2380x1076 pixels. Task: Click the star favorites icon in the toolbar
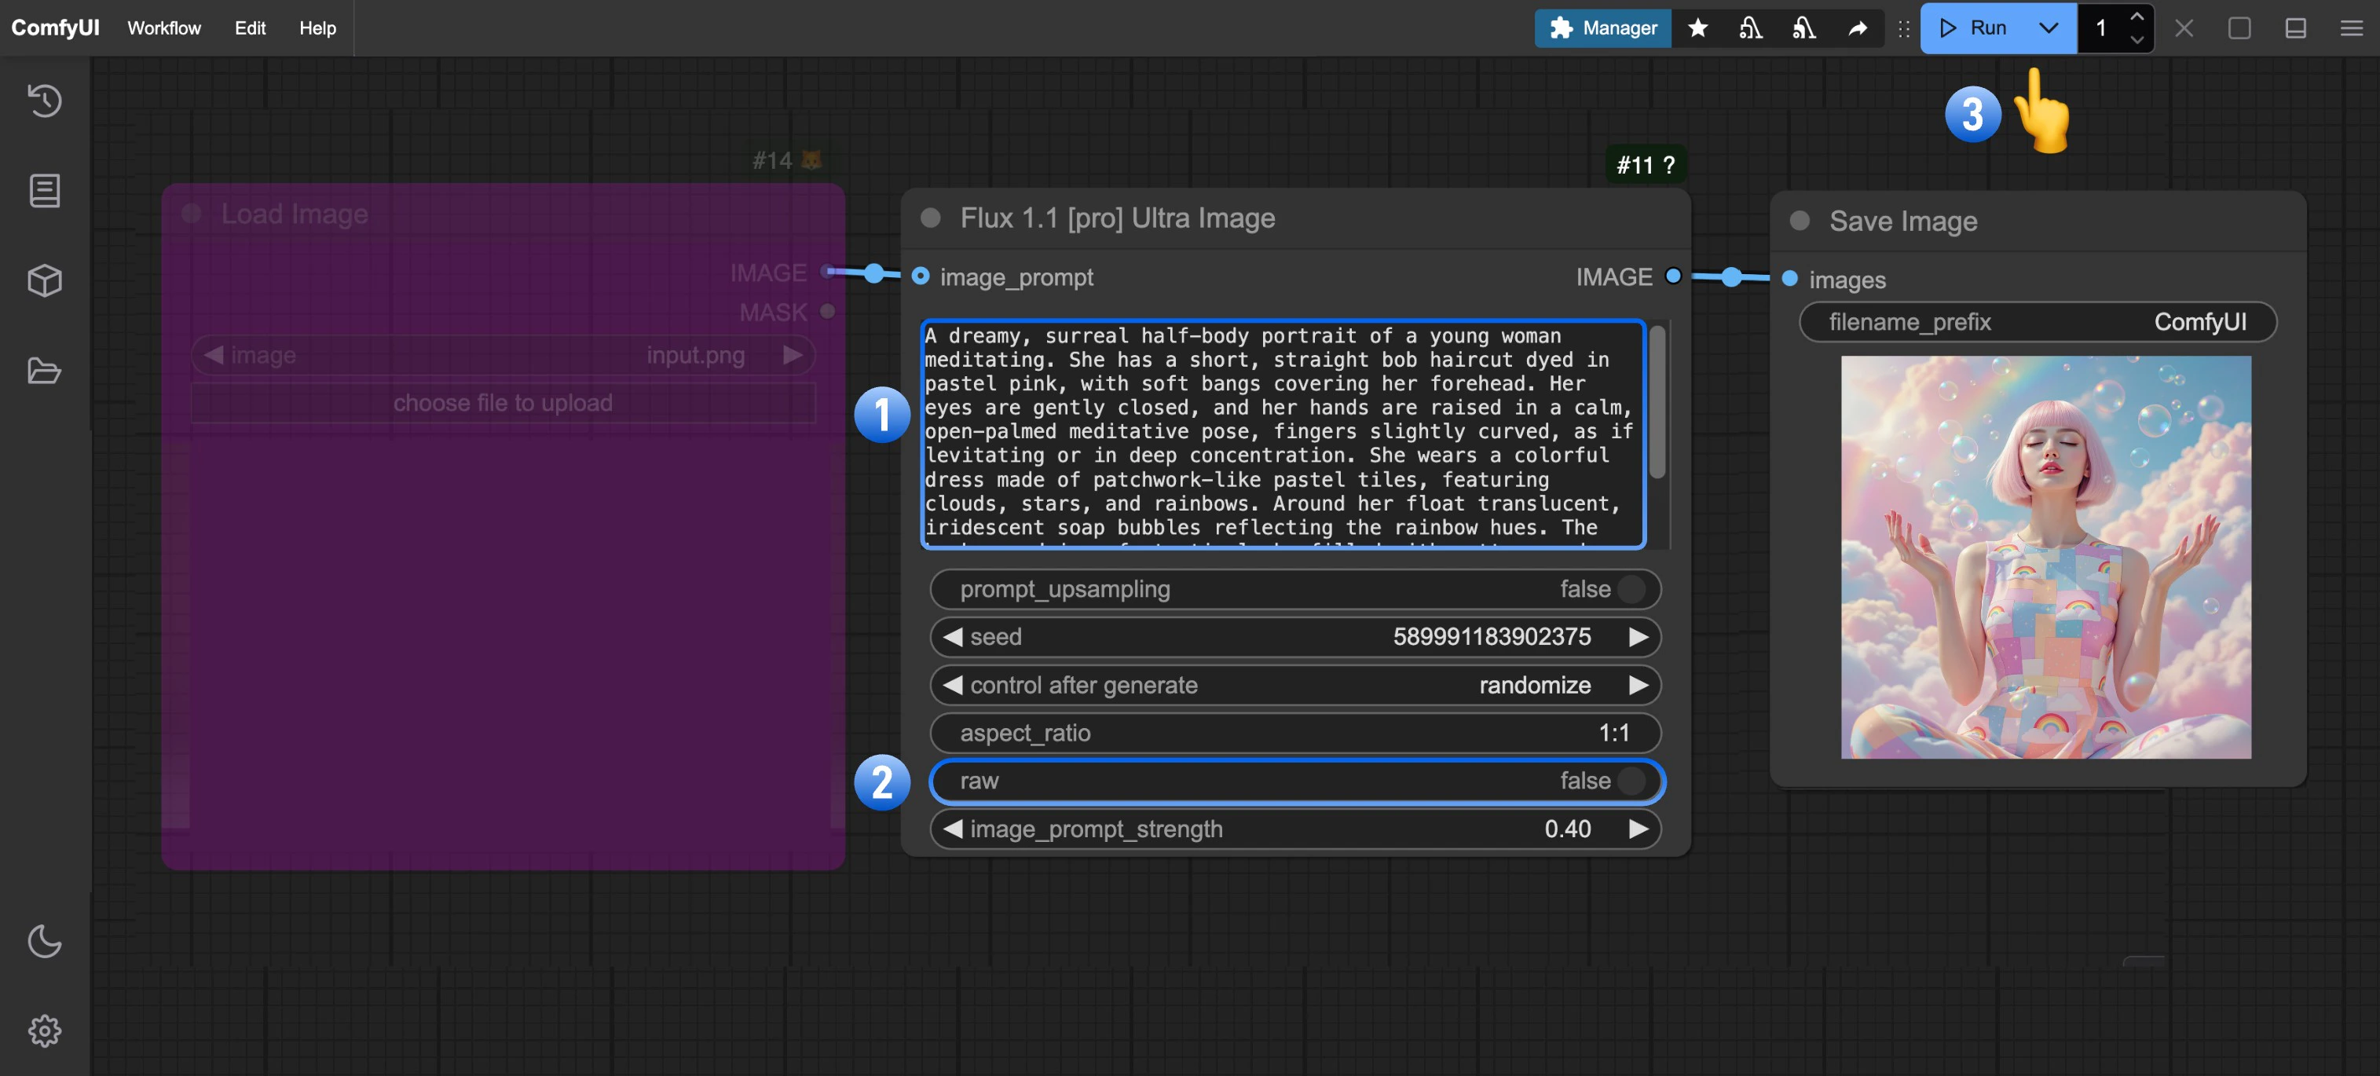pos(1698,27)
